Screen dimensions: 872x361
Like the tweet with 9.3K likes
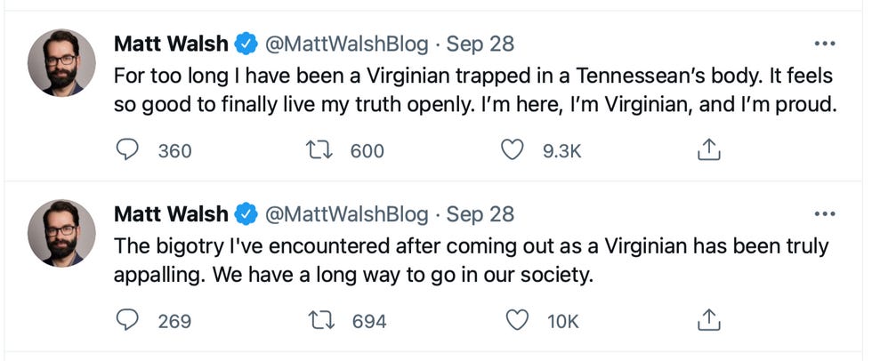pos(513,150)
